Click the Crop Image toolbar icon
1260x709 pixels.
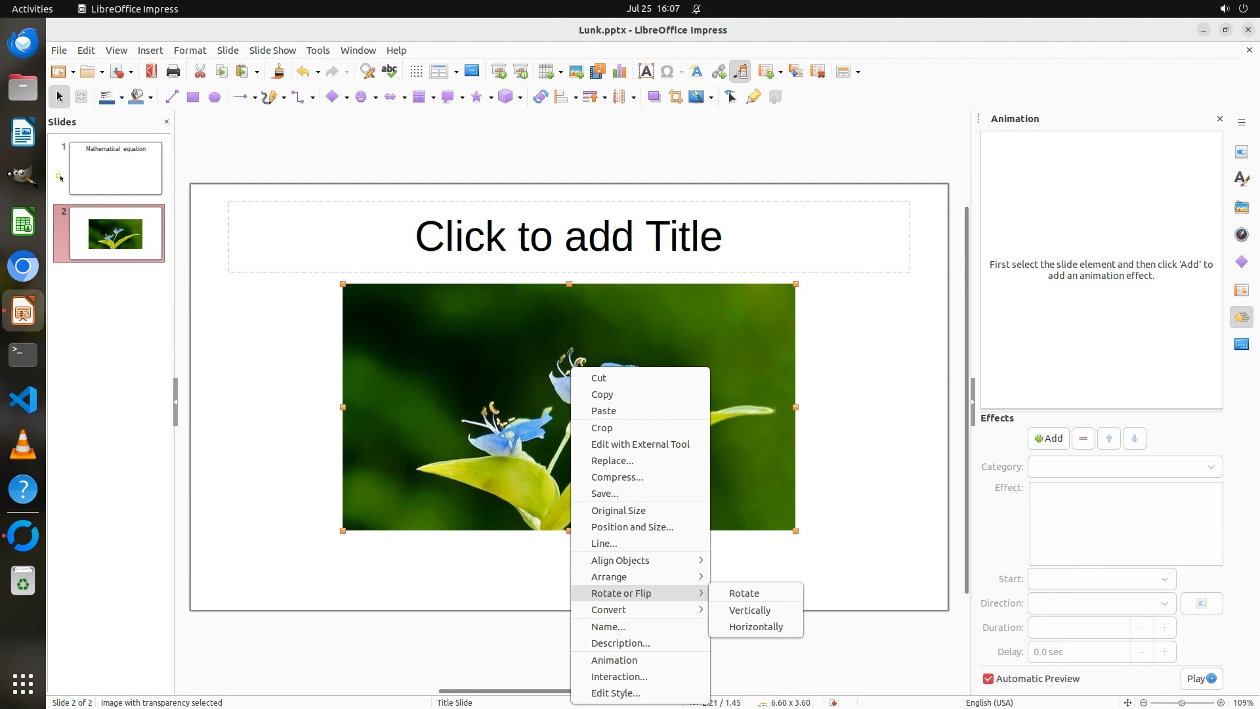point(675,97)
